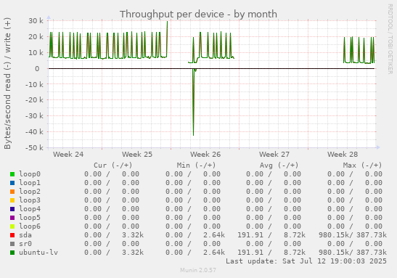Select the sda legend label
The image size is (397, 278).
[25, 235]
